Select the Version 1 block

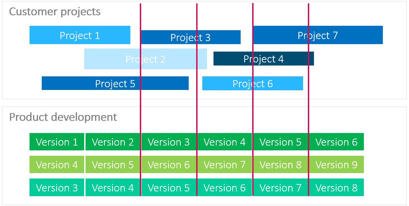57,142
